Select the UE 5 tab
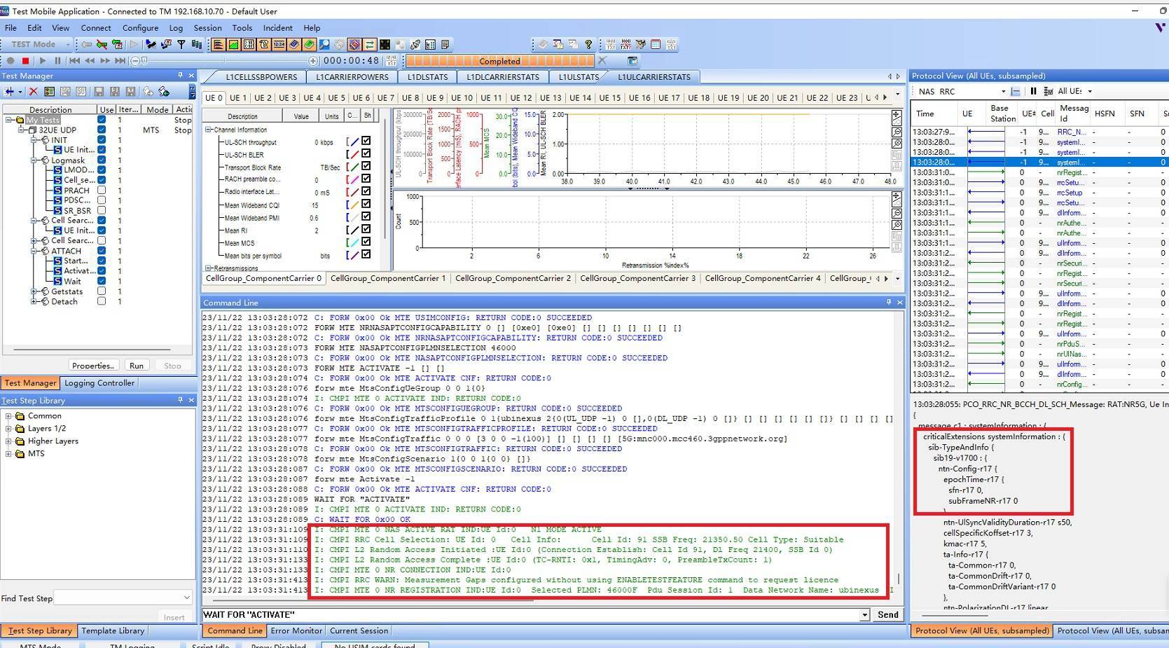The image size is (1169, 648). [336, 98]
